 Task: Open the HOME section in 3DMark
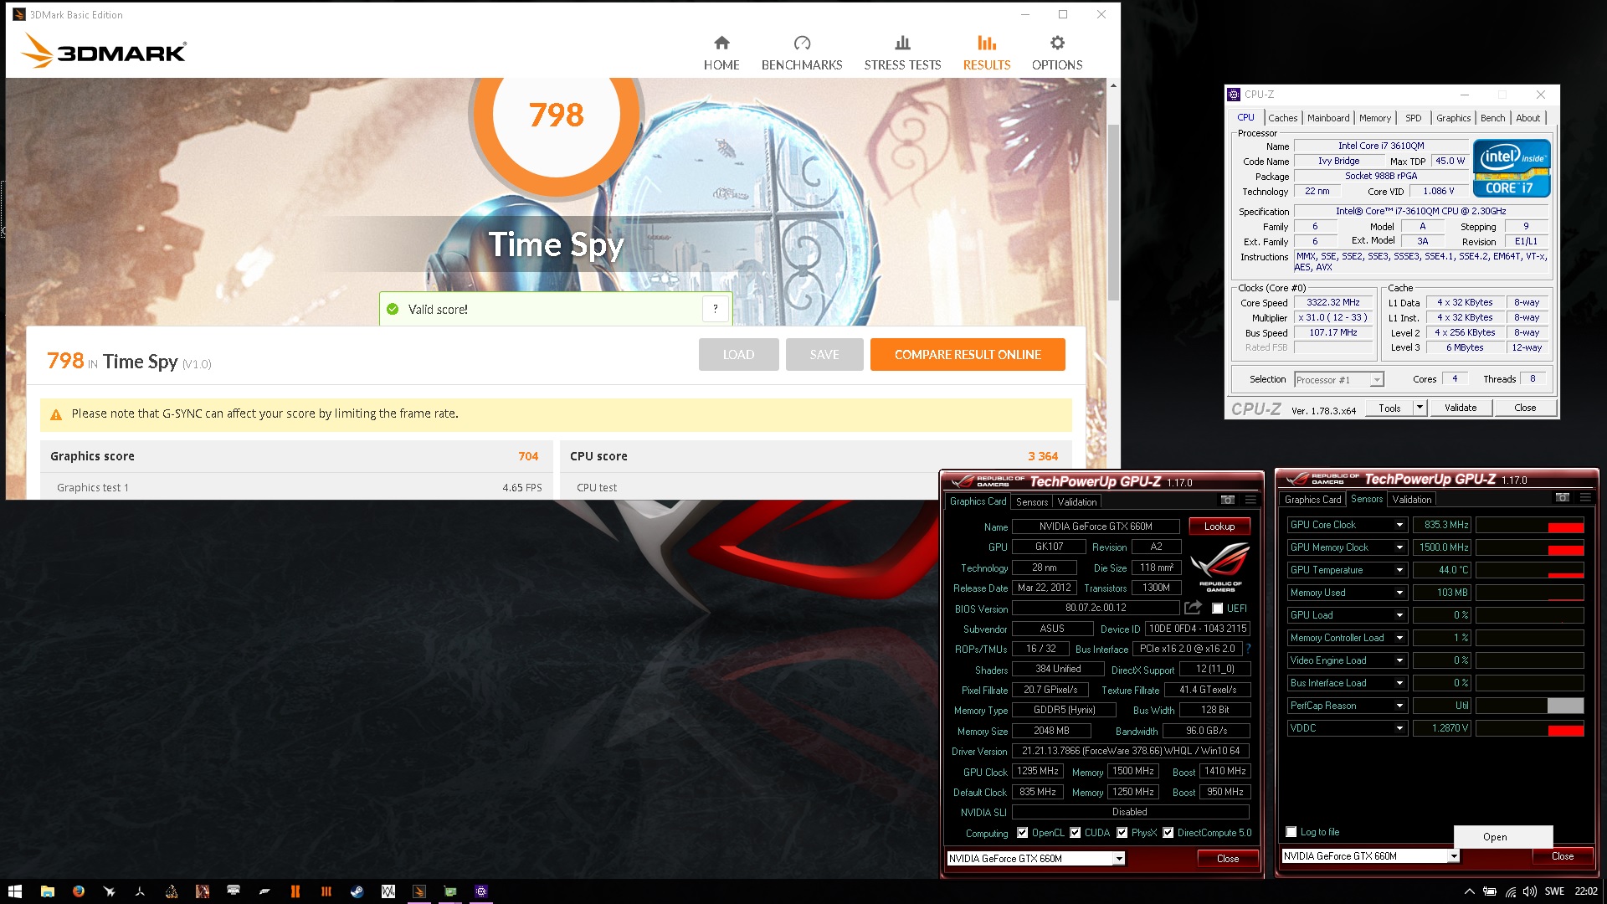point(721,53)
